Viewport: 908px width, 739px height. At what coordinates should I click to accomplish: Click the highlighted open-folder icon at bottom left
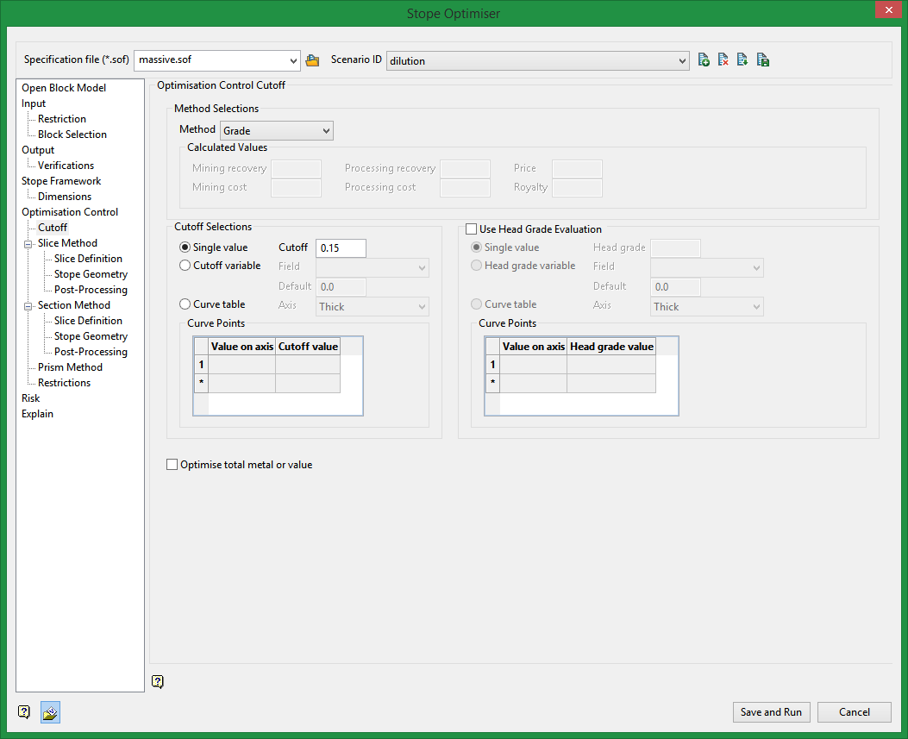click(50, 712)
